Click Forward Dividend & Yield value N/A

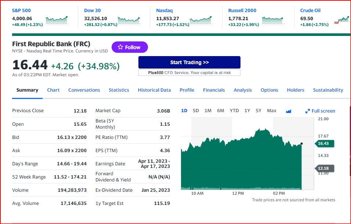pos(159,177)
